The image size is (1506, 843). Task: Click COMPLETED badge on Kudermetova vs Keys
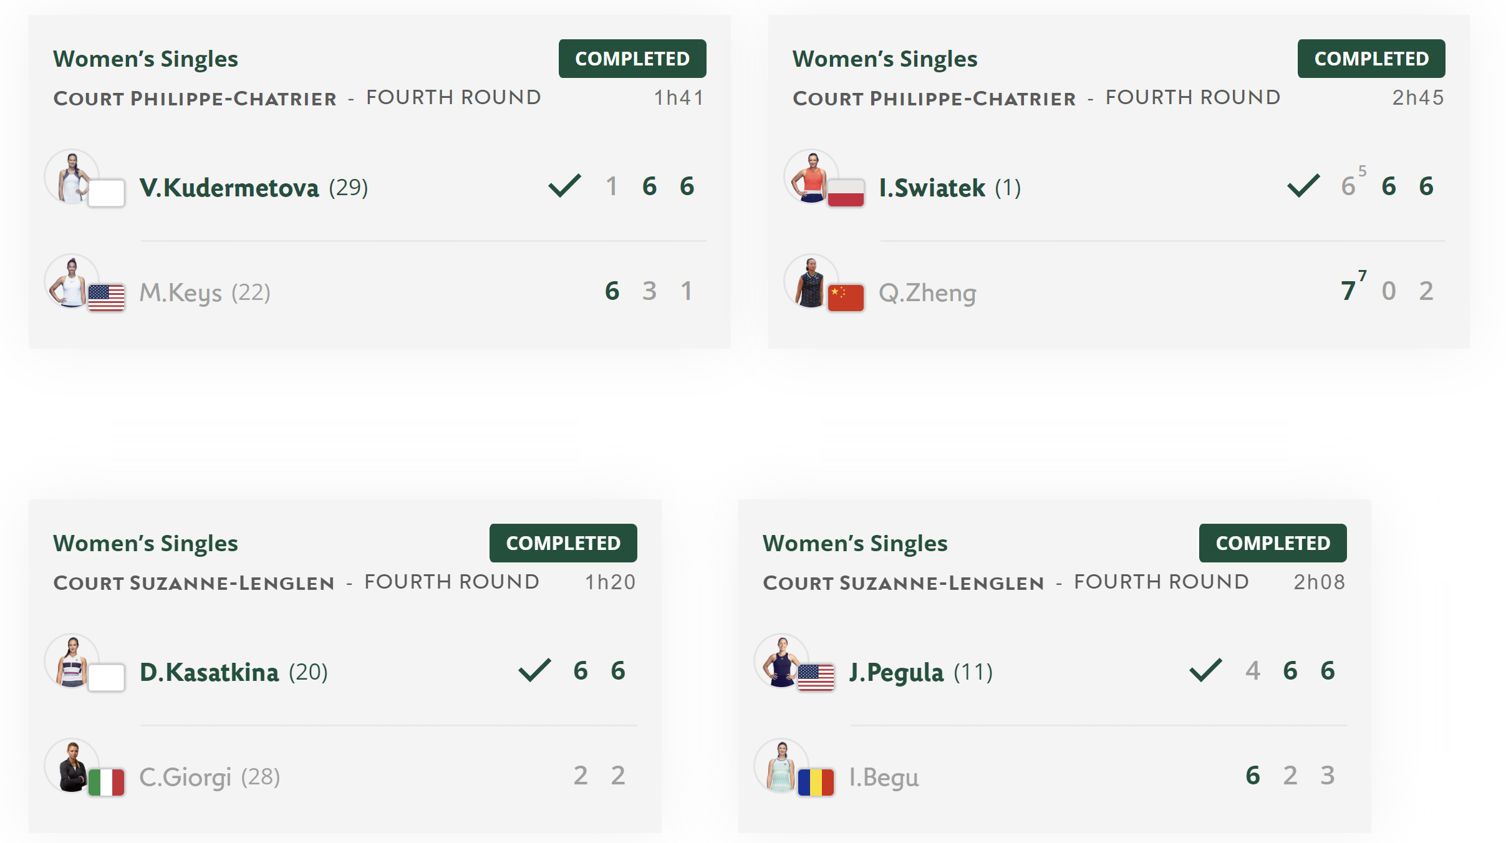pyautogui.click(x=632, y=59)
